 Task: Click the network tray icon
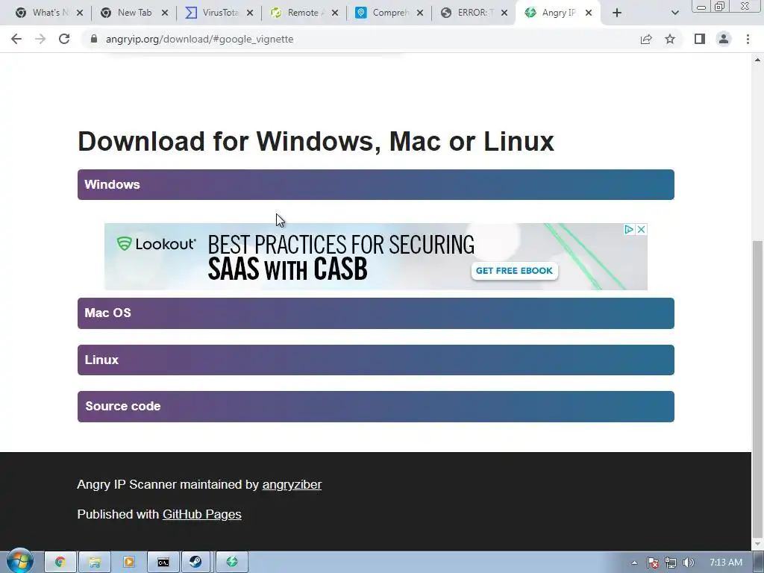671,563
